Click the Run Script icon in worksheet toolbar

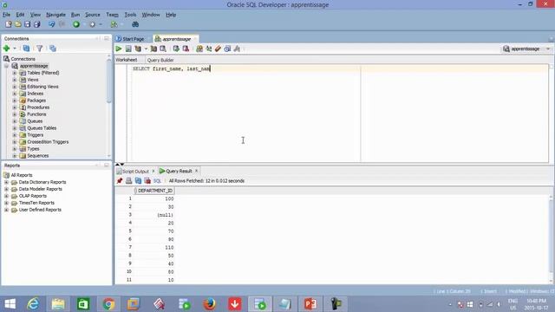pos(128,49)
